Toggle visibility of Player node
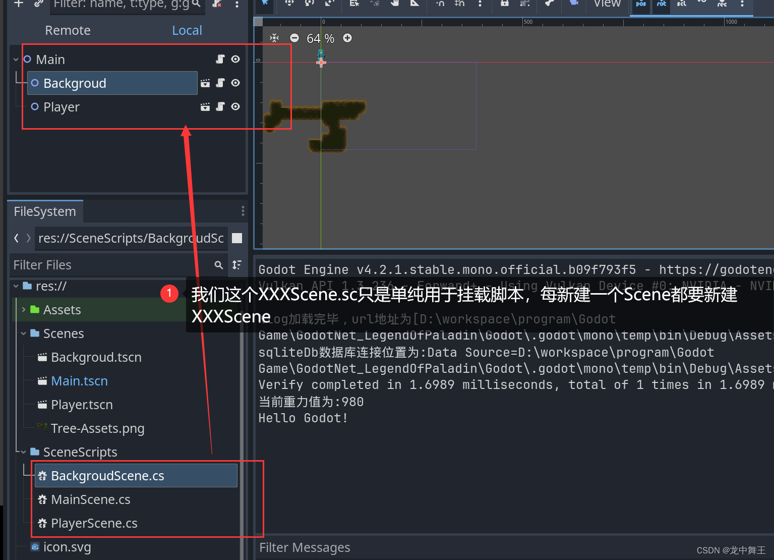This screenshot has height=560, width=774. [235, 106]
